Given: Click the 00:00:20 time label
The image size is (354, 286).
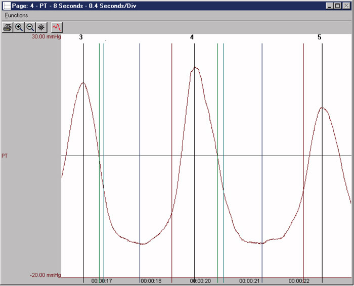Looking at the screenshot, I should click(x=200, y=281).
